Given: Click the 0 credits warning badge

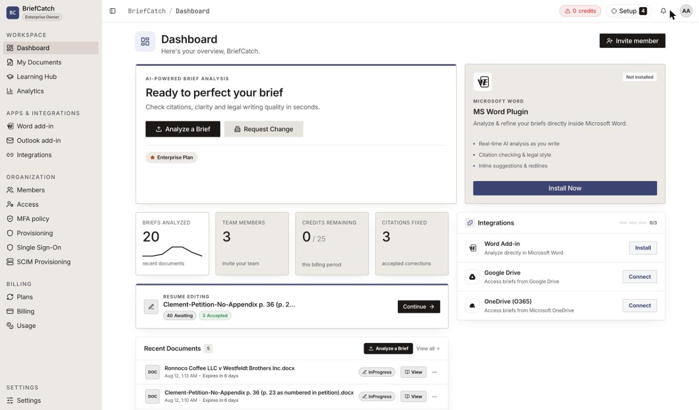Looking at the screenshot, I should (580, 11).
